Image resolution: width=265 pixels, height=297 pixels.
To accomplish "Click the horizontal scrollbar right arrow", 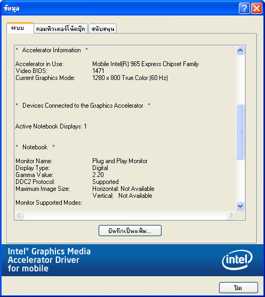I will click(231, 215).
